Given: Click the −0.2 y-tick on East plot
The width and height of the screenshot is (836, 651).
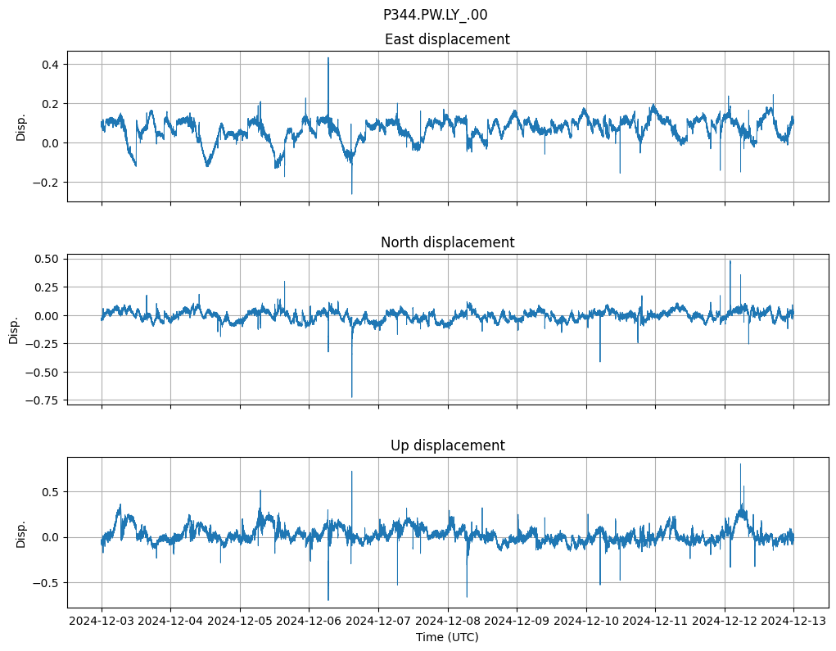Looking at the screenshot, I should coord(48,183).
